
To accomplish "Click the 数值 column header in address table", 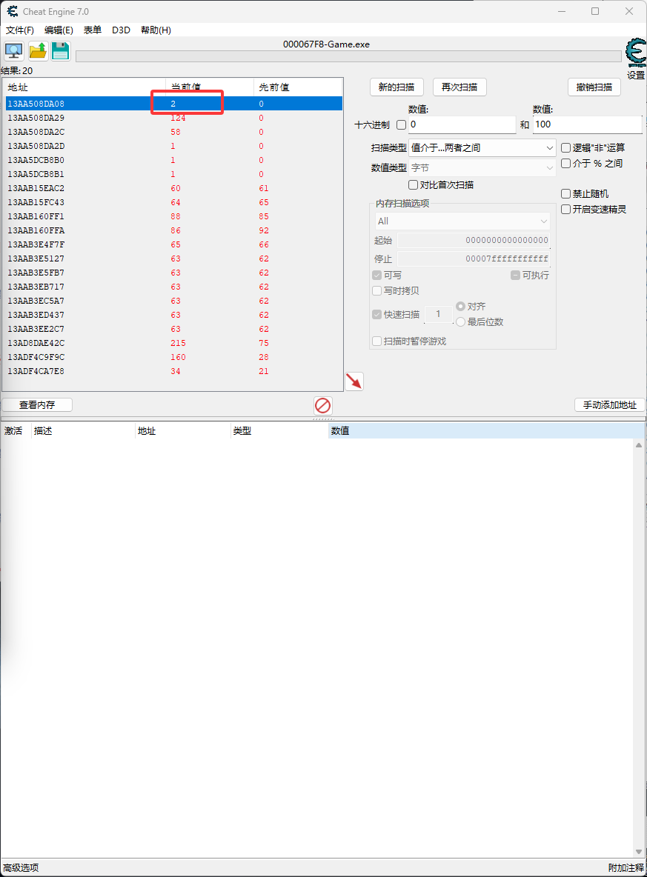I will pos(486,430).
